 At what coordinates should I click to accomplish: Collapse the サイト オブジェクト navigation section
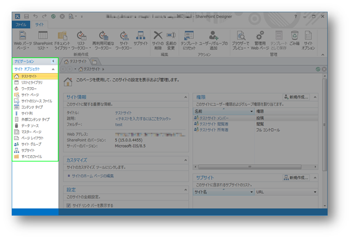[53, 69]
